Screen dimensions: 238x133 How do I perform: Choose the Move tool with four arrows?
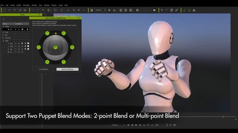click(x=48, y=10)
